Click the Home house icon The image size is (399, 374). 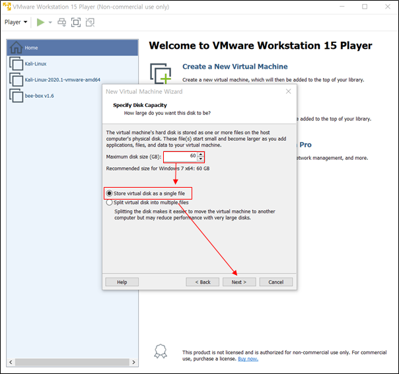[16, 48]
